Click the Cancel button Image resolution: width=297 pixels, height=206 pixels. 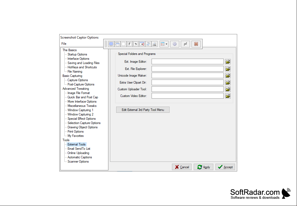pyautogui.click(x=182, y=167)
